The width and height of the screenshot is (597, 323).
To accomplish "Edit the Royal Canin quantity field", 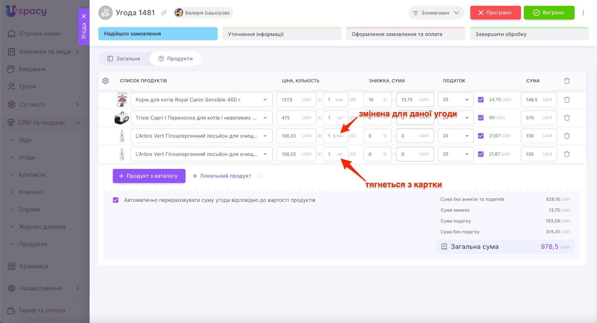I will click(x=335, y=100).
